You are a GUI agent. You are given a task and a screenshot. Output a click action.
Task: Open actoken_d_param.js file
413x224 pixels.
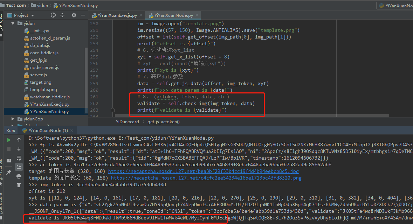coord(47,38)
